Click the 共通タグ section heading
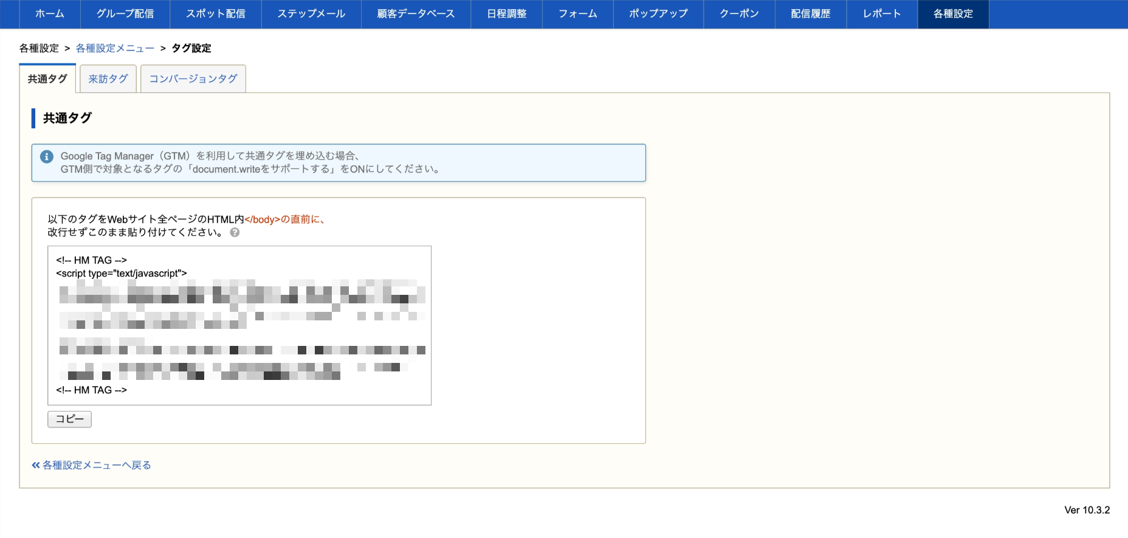 tap(67, 118)
